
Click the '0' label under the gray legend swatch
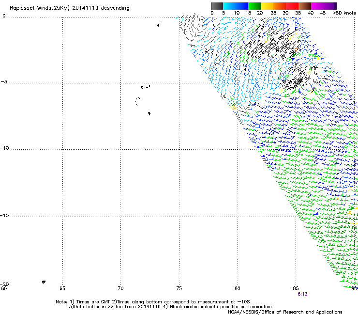[x=212, y=13]
